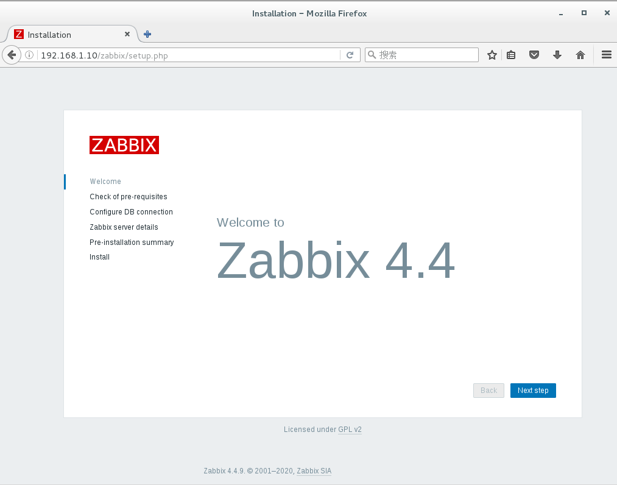Image resolution: width=617 pixels, height=485 pixels.
Task: Open the bookmarks list icon
Action: 511,55
